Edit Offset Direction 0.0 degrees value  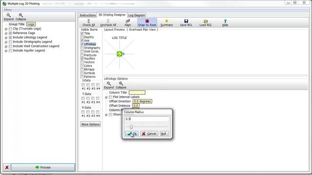(x=142, y=101)
